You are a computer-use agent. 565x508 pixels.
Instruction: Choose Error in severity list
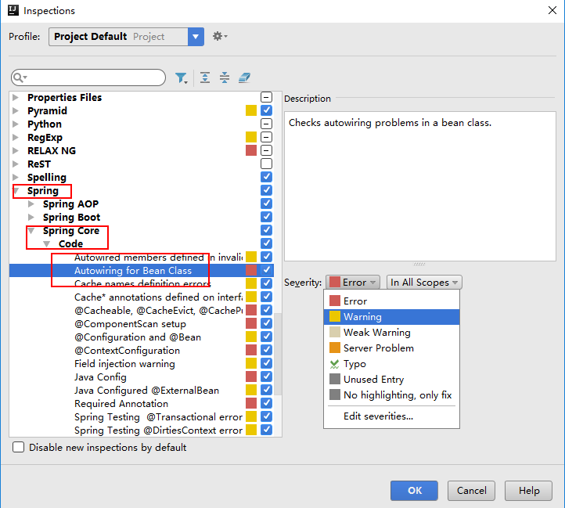[391, 301]
